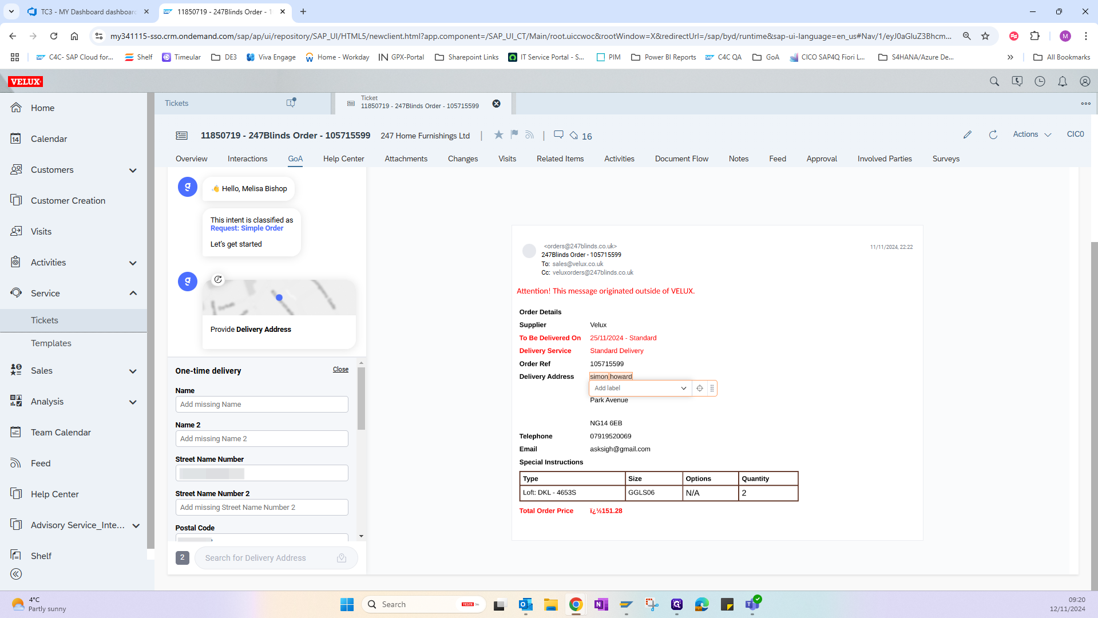1098x618 pixels.
Task: Click the Name input field
Action: click(261, 404)
